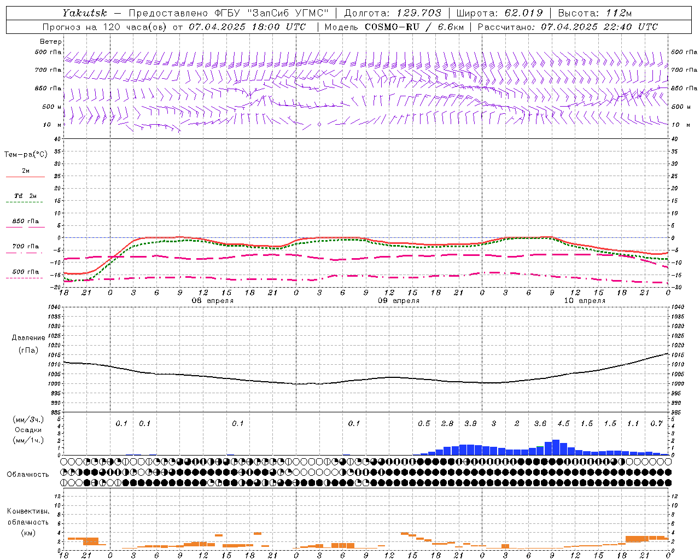The width and height of the screenshot is (700, 560).
Task: Click the 'Модель COSMO-RU / 6.6км' label
Action: click(x=394, y=27)
